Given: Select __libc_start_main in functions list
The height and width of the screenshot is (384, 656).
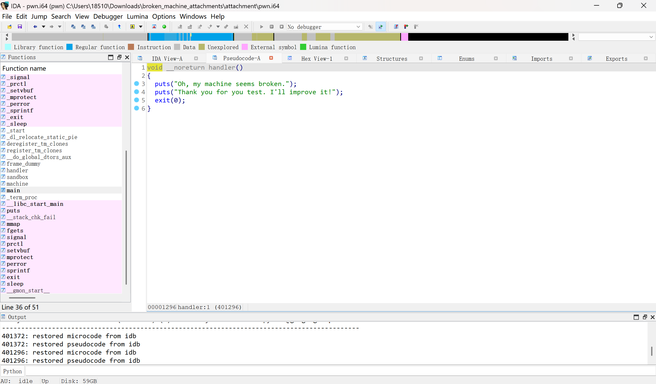Looking at the screenshot, I should (x=35, y=204).
